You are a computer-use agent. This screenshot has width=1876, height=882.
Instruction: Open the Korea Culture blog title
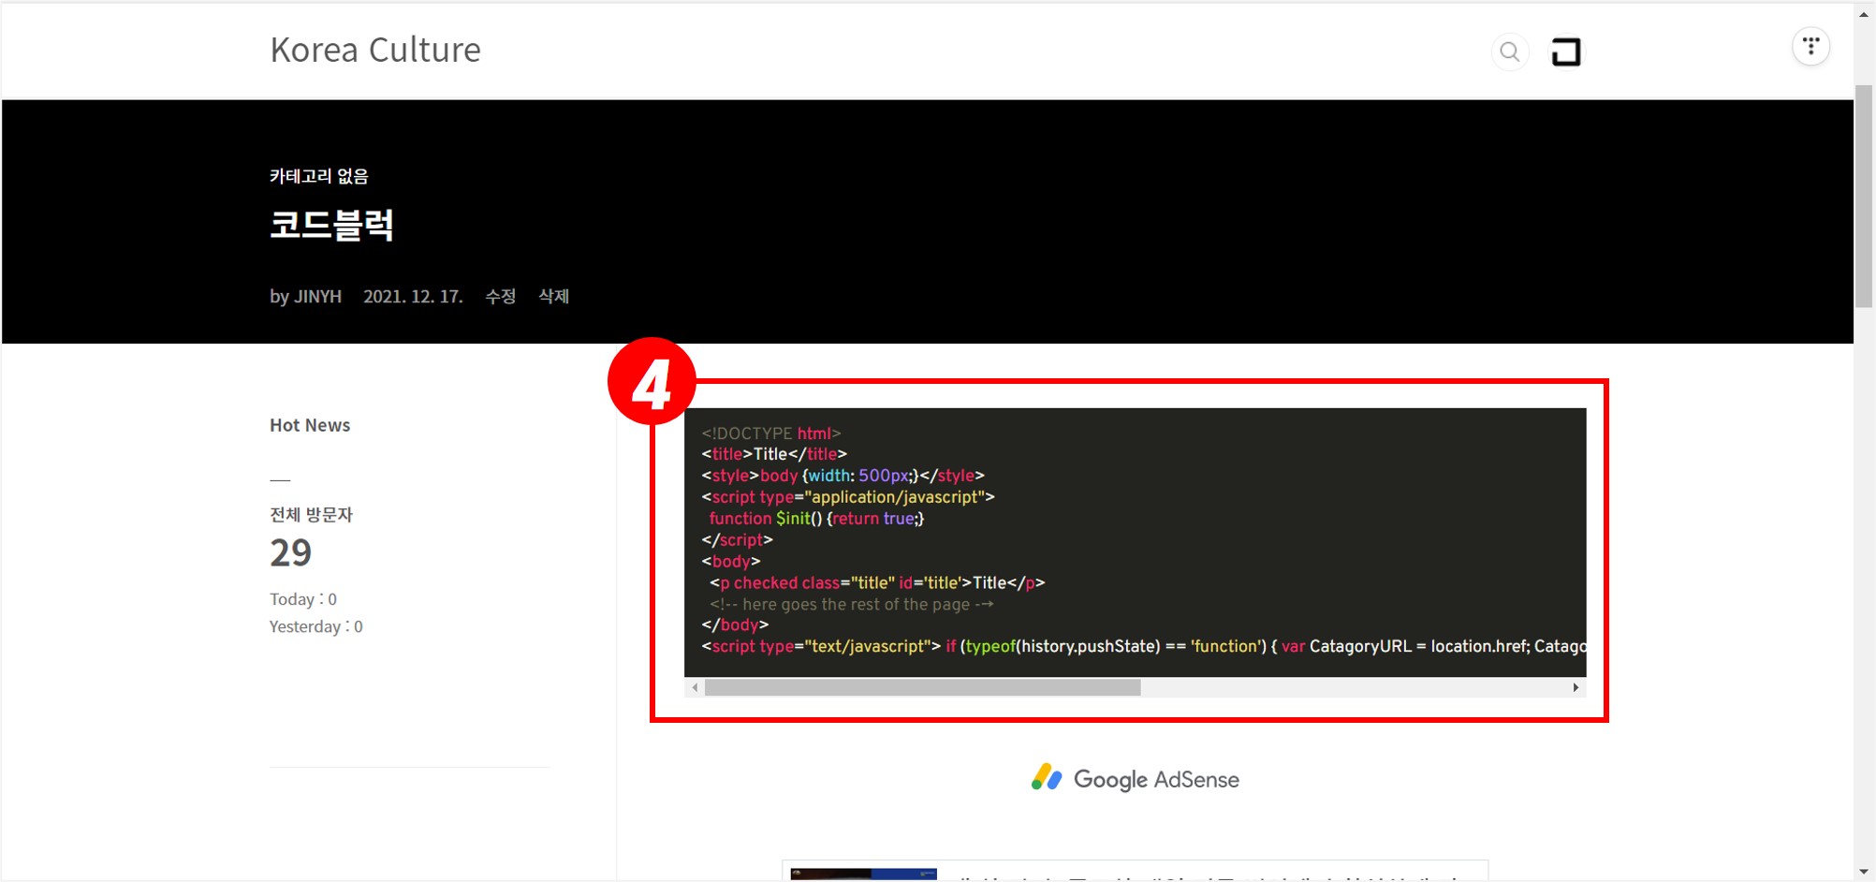[x=375, y=50]
